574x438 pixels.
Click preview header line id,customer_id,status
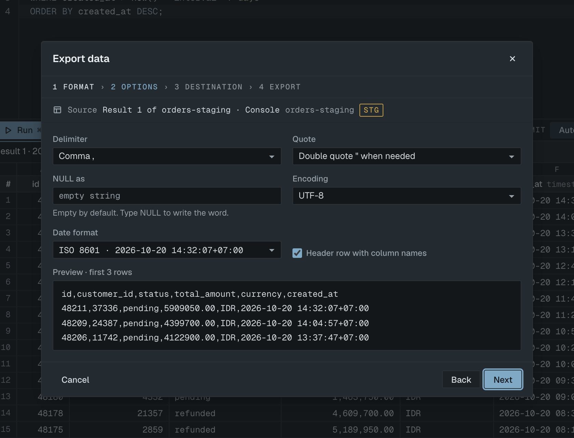[200, 294]
